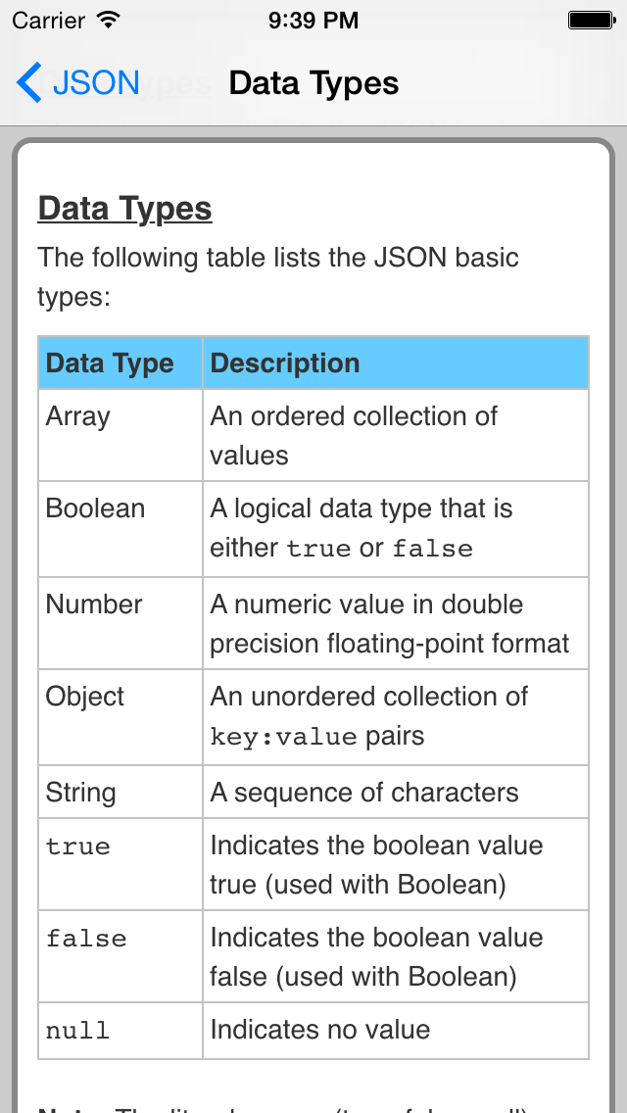Tap the Wi-Fi status icon
This screenshot has width=627, height=1113.
tap(109, 19)
